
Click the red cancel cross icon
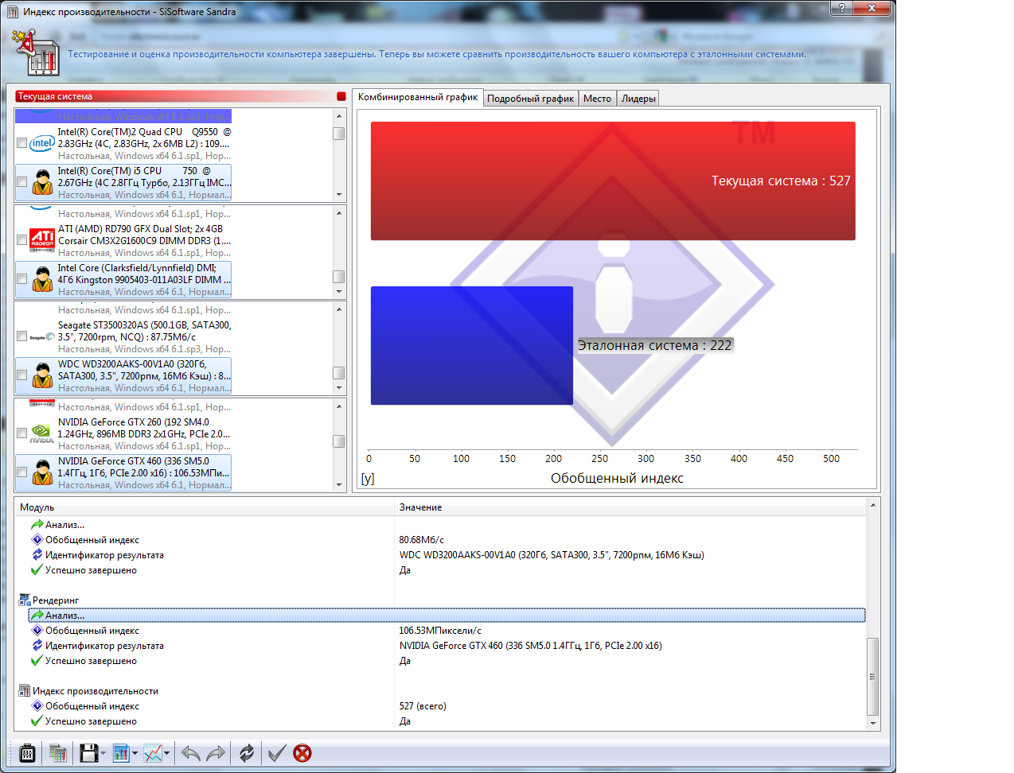point(302,753)
